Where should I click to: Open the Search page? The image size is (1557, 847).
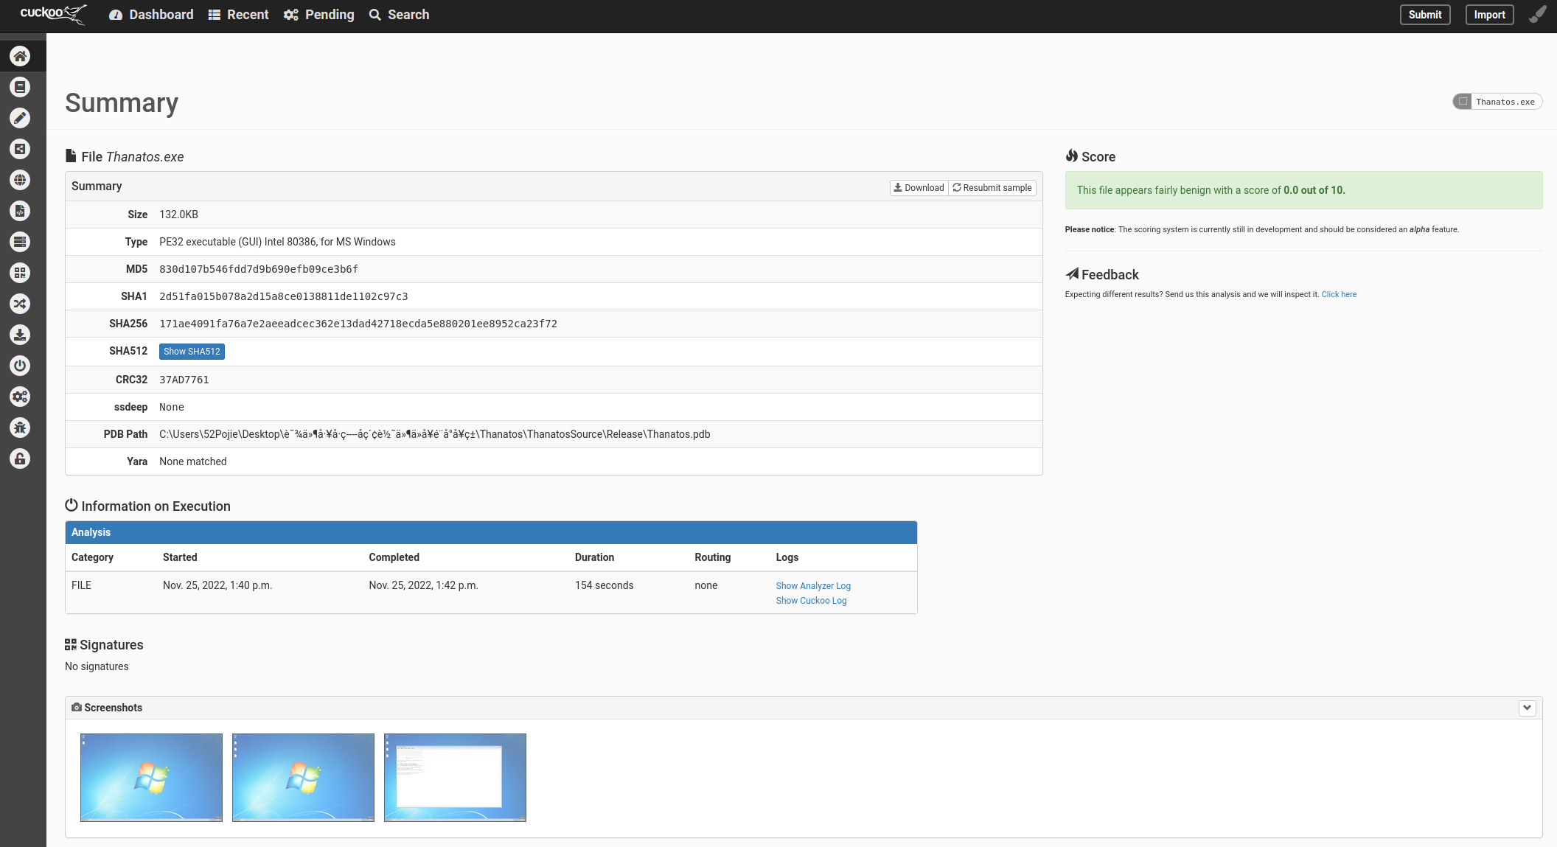pyautogui.click(x=399, y=15)
